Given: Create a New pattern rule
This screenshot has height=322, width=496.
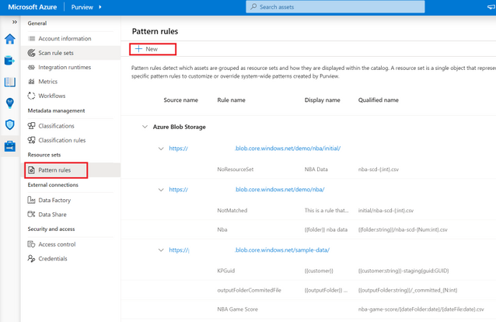Looking at the screenshot, I should click(153, 49).
